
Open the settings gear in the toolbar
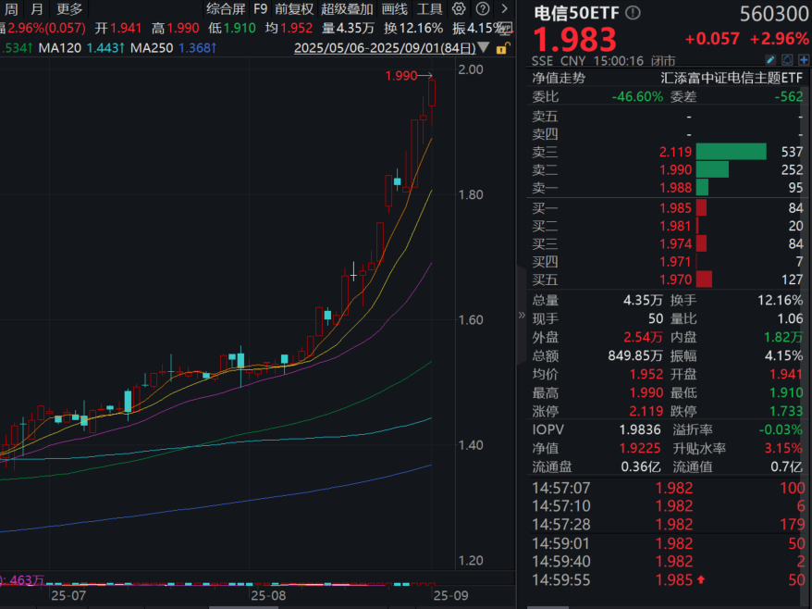click(459, 8)
